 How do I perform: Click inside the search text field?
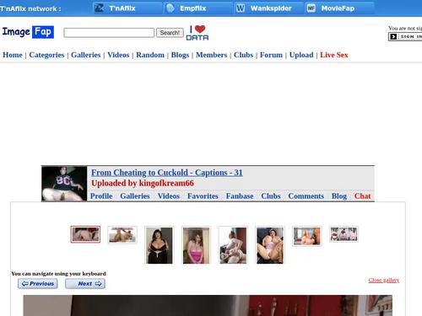109,33
